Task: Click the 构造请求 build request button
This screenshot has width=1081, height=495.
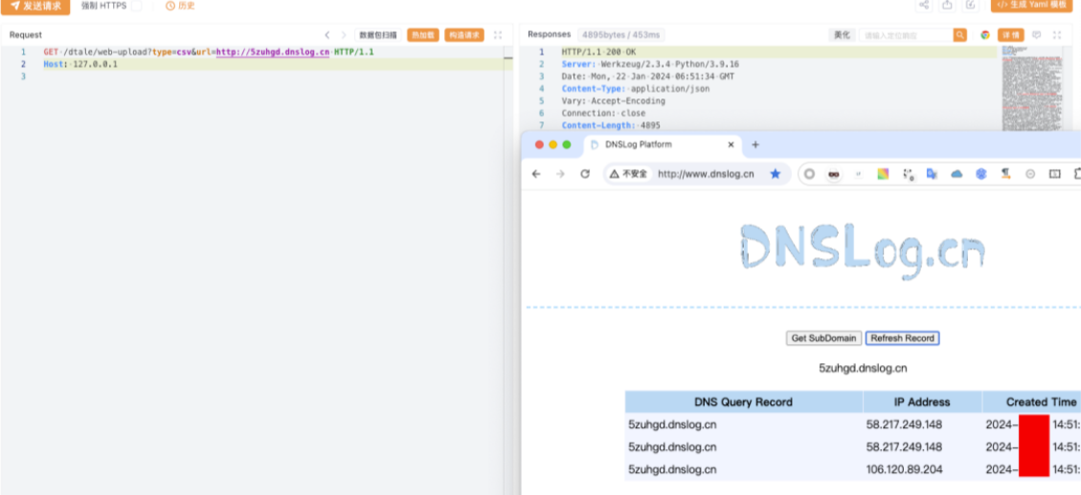Action: click(464, 35)
